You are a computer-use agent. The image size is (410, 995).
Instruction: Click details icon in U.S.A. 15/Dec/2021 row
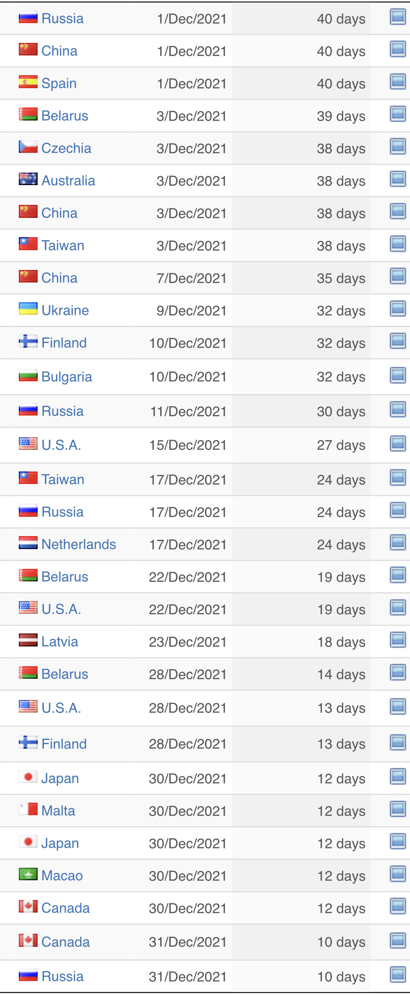[397, 444]
